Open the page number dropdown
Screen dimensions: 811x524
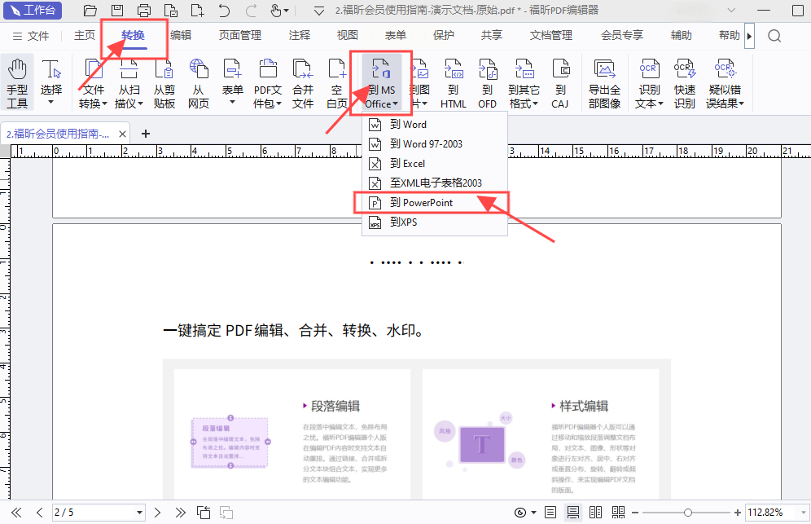click(x=139, y=513)
